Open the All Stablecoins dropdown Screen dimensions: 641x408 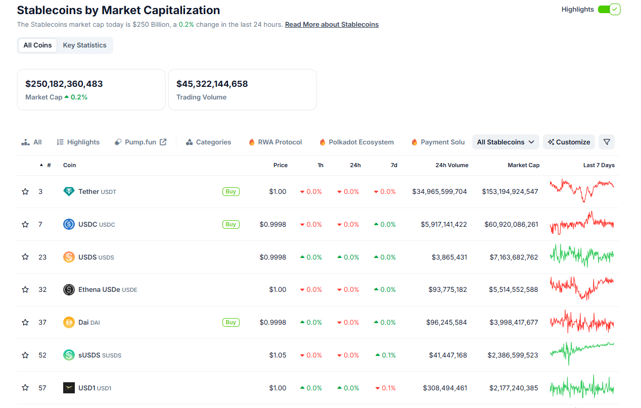[x=506, y=142]
